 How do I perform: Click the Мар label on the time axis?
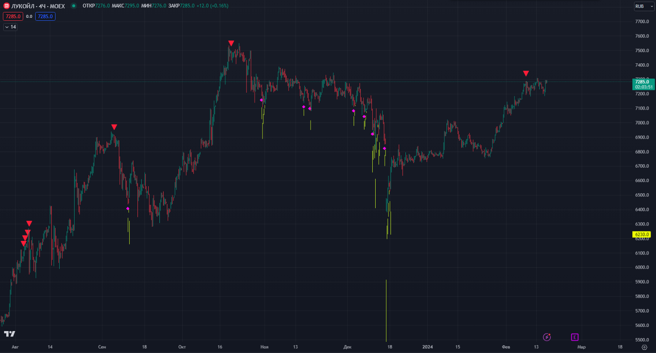pos(581,347)
